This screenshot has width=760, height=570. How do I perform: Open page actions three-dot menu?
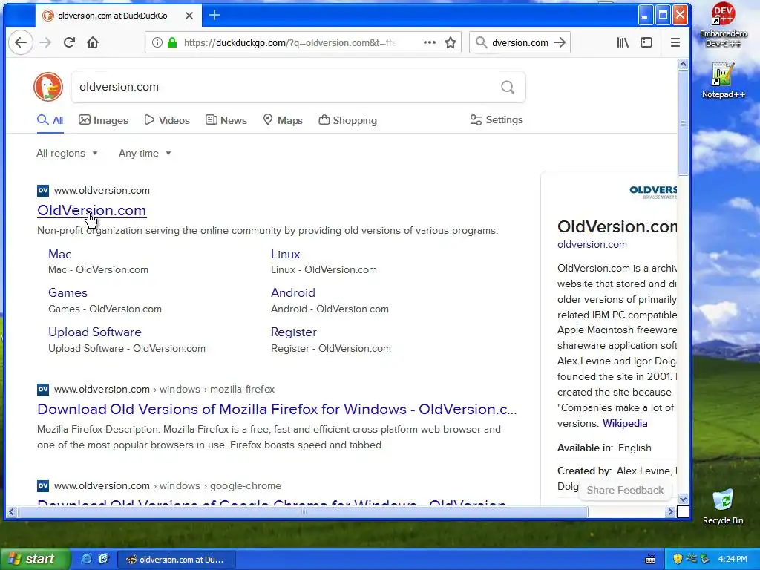[x=430, y=42]
